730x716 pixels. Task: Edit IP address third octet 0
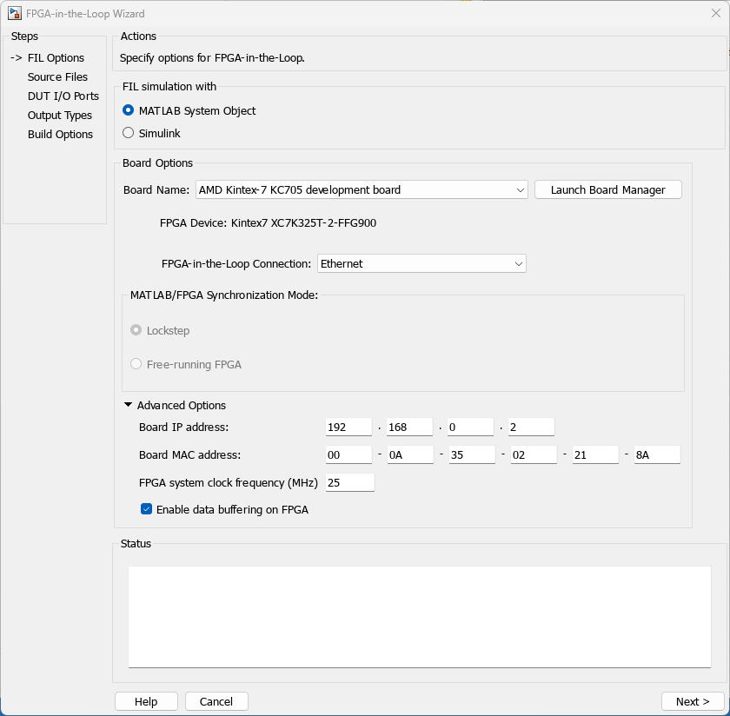[x=470, y=427]
